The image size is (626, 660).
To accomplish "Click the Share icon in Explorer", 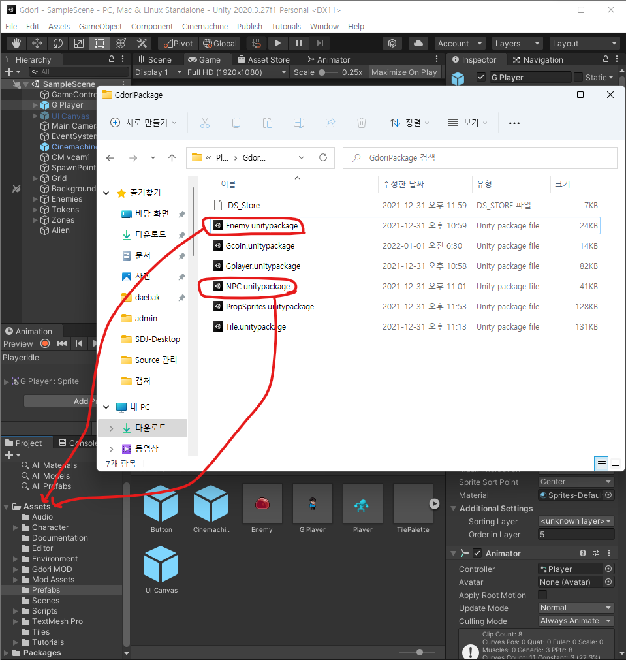I will 330,123.
